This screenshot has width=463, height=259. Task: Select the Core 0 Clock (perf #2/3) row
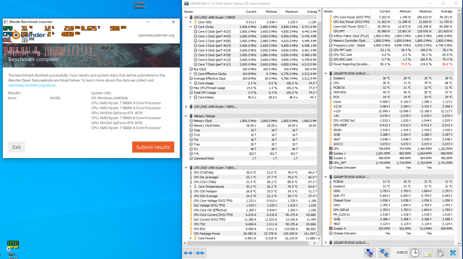pyautogui.click(x=250, y=32)
